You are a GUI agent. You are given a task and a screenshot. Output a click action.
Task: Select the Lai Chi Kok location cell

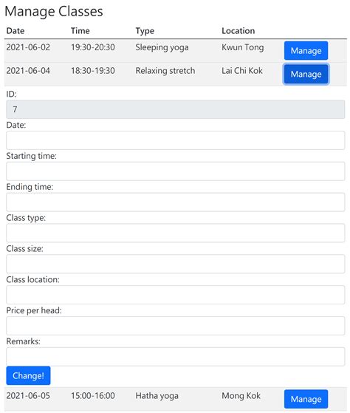click(x=242, y=71)
